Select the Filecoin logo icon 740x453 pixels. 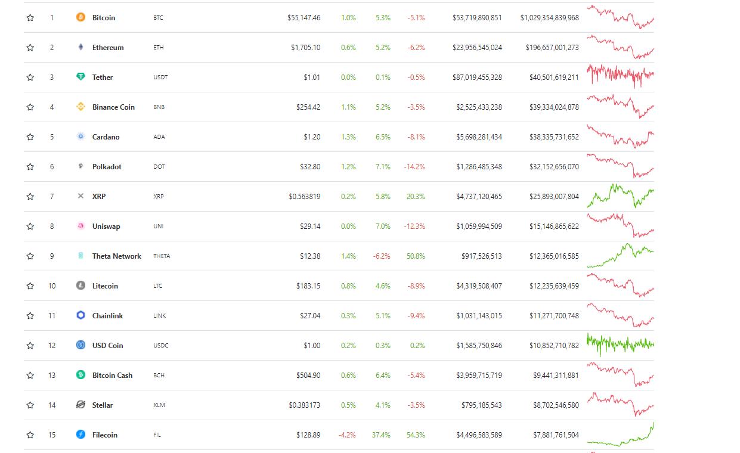[x=80, y=435]
